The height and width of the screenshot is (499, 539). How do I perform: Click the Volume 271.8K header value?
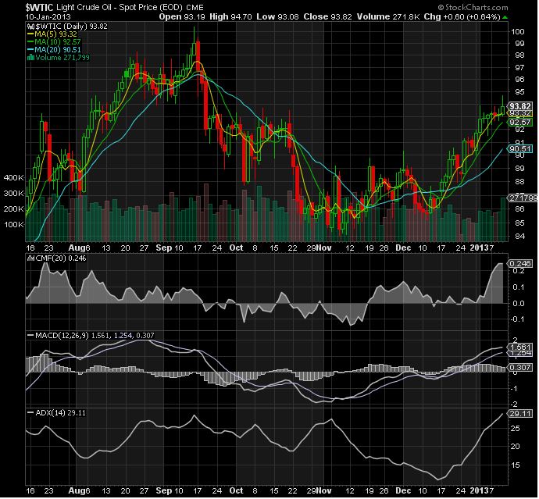(x=388, y=16)
